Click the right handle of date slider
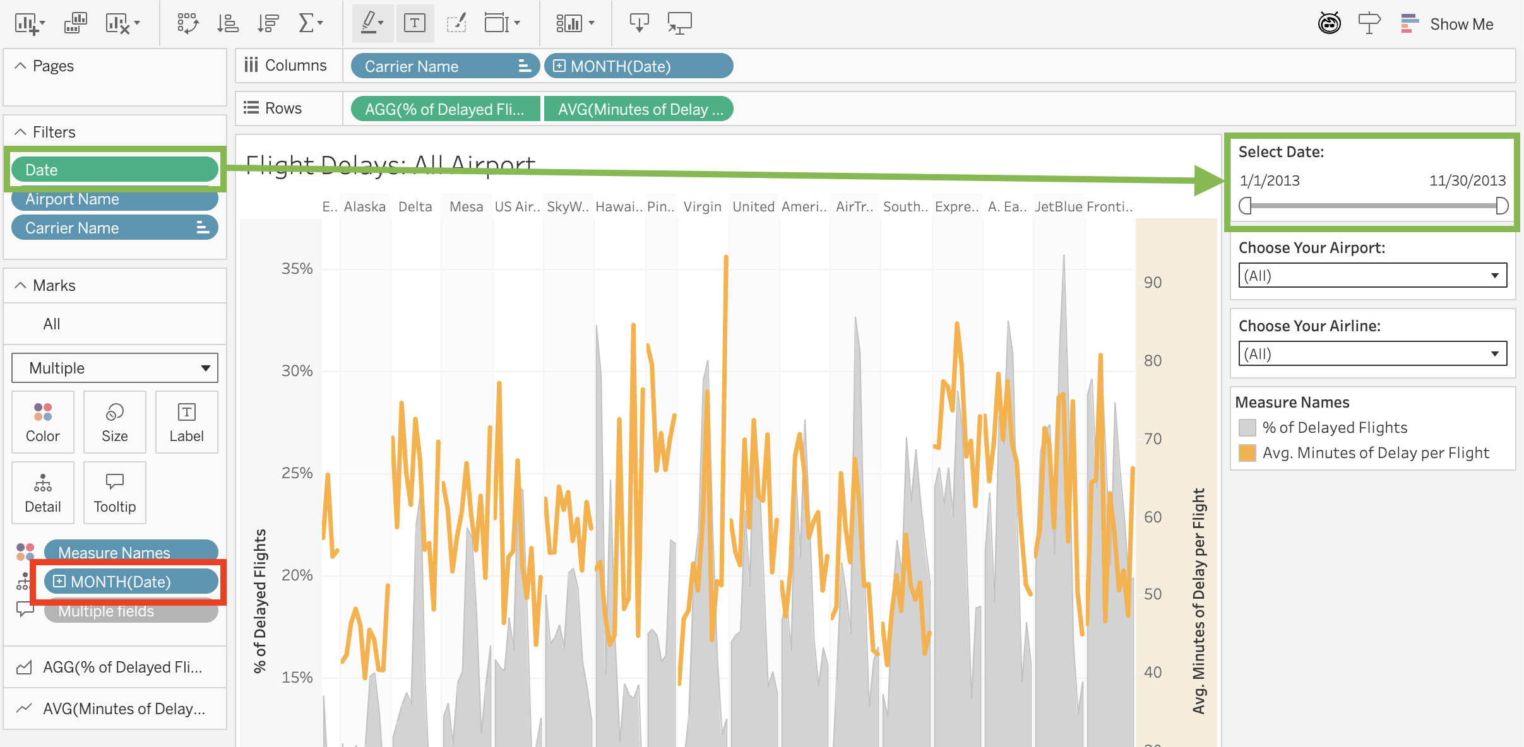1524x747 pixels. [1502, 206]
